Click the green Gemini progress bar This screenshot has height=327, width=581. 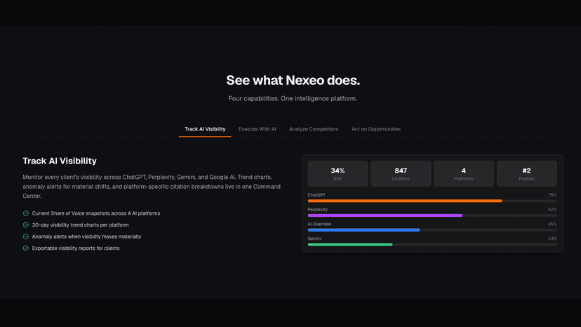pos(349,245)
